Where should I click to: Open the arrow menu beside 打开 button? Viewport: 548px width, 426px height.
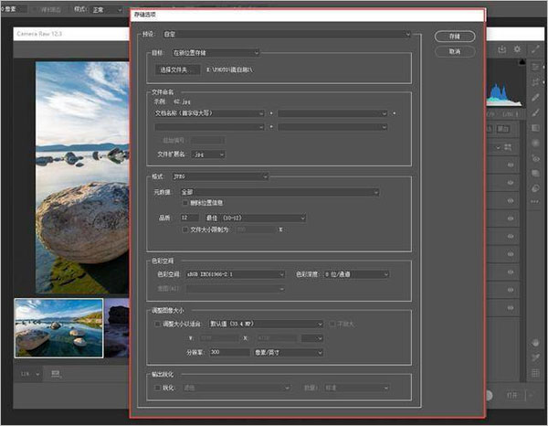tap(530, 395)
